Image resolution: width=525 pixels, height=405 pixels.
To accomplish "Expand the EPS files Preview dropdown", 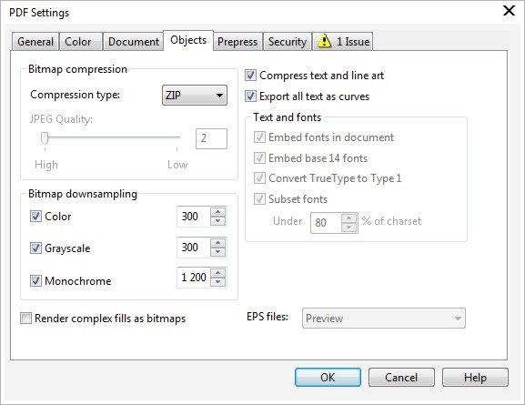I will [x=383, y=318].
